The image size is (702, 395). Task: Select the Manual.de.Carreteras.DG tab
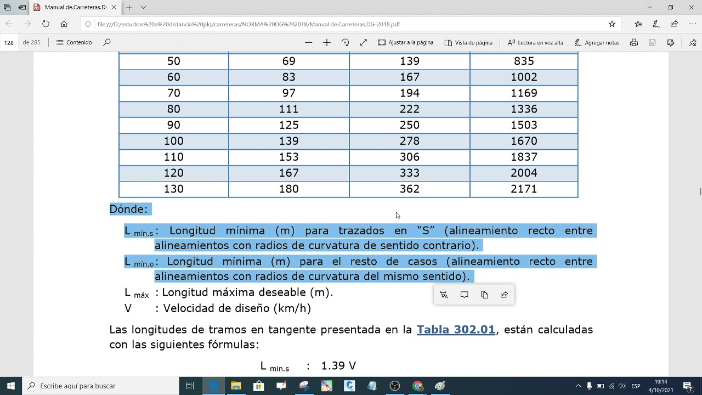(x=75, y=8)
